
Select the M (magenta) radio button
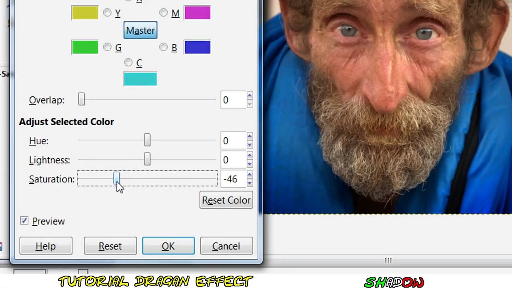(x=163, y=13)
